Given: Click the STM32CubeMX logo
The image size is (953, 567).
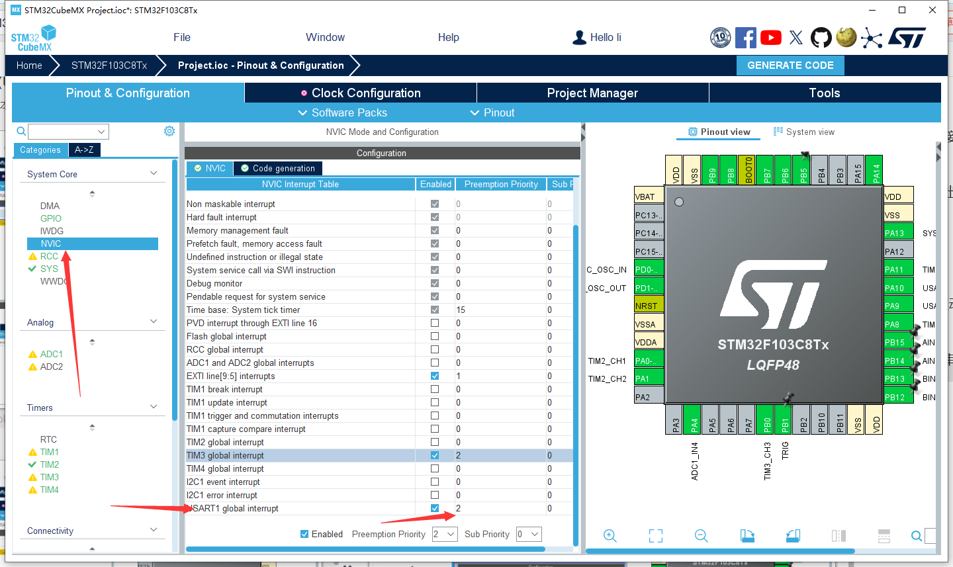Looking at the screenshot, I should click(x=34, y=38).
